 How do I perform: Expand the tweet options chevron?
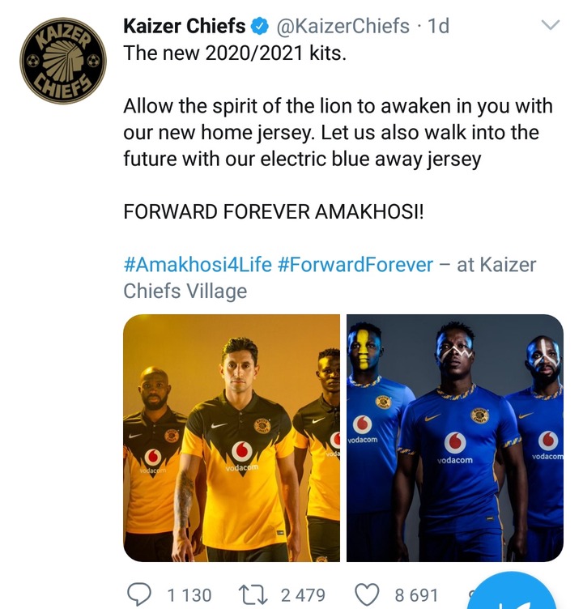pyautogui.click(x=551, y=26)
